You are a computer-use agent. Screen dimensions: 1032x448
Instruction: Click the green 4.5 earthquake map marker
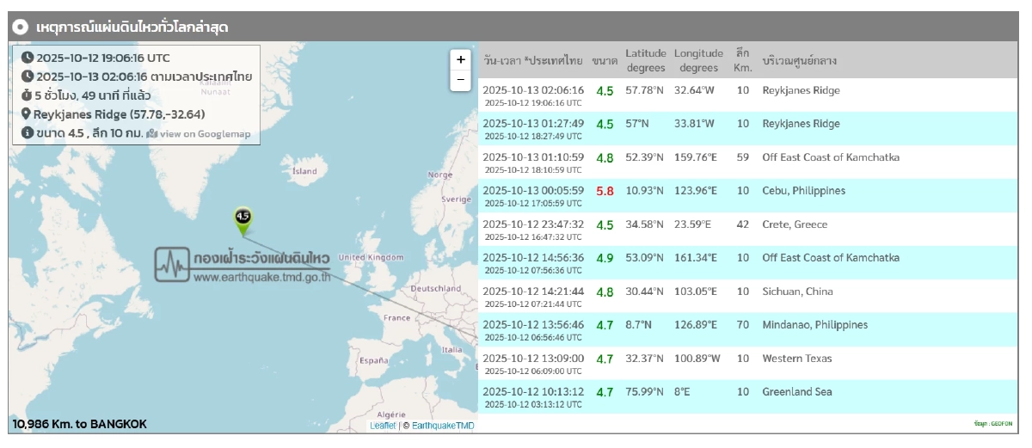[243, 220]
